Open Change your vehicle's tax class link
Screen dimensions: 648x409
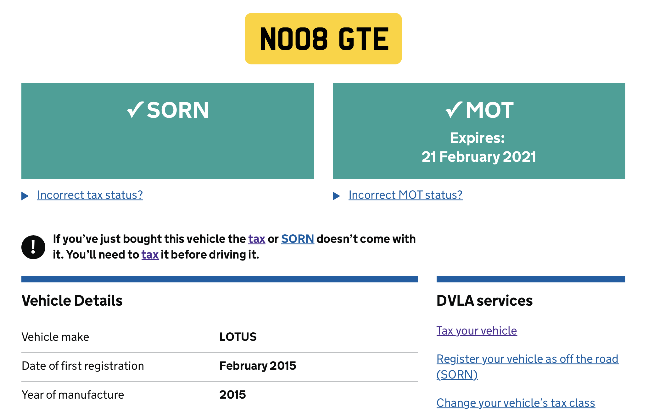[x=516, y=403]
